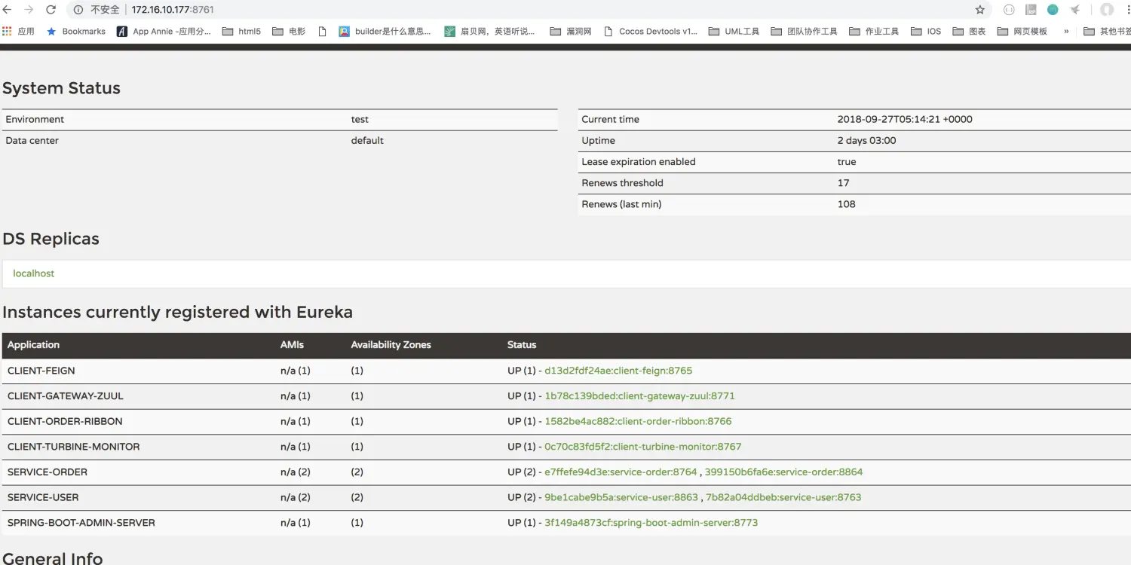Screen dimensions: 1131x565
Task: Click the browser forward arrow
Action: coord(29,10)
